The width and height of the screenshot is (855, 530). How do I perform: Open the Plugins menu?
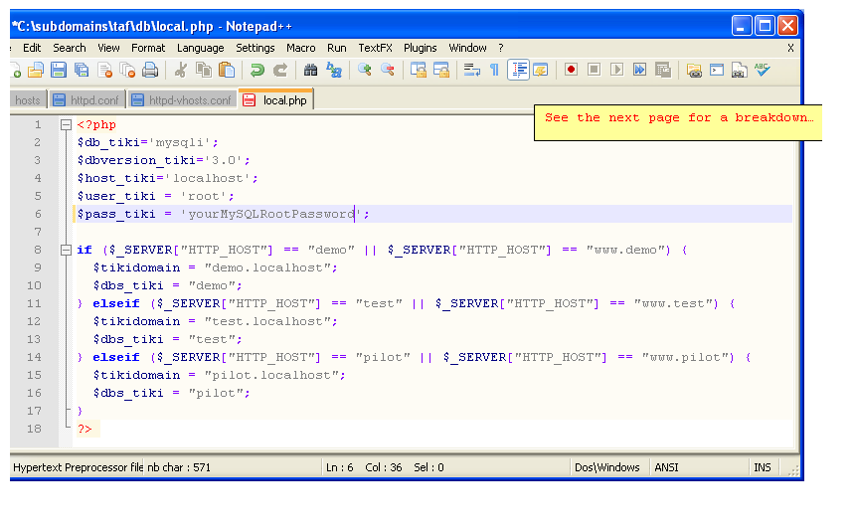point(420,48)
